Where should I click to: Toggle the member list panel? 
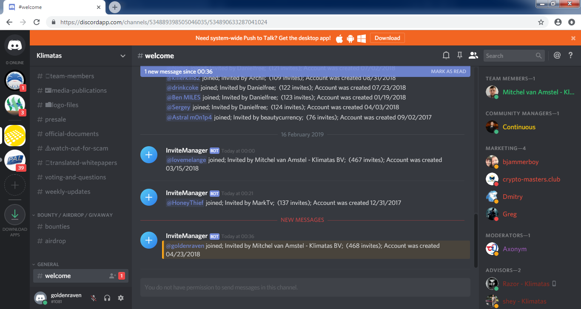click(473, 55)
